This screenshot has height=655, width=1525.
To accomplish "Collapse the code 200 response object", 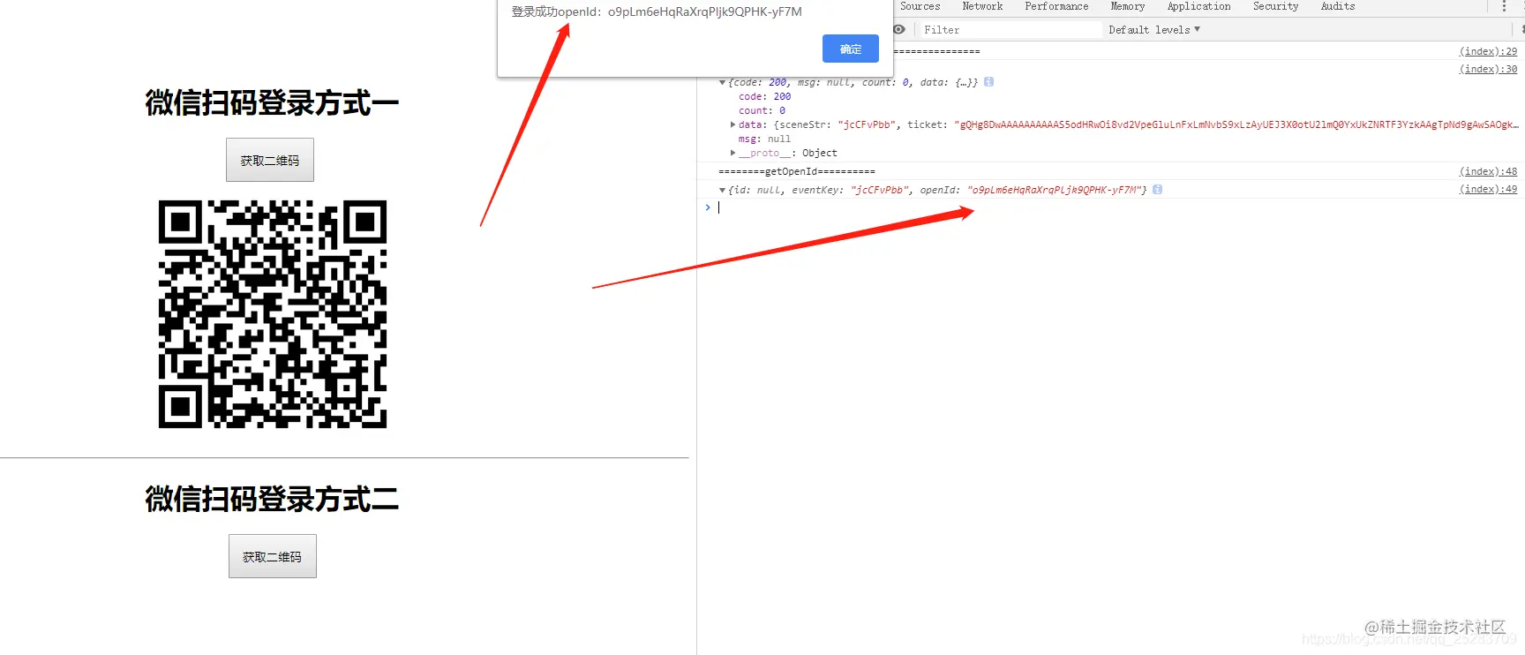I will point(722,83).
